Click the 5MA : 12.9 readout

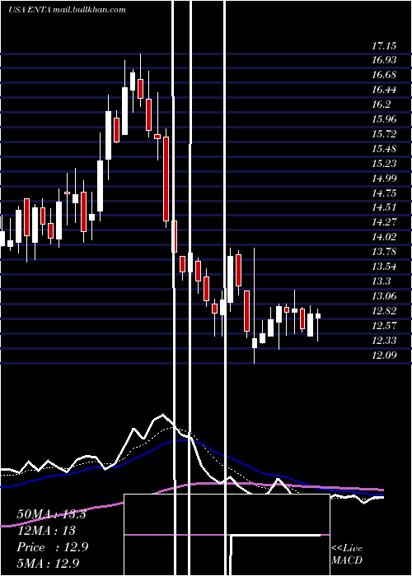[x=48, y=563]
